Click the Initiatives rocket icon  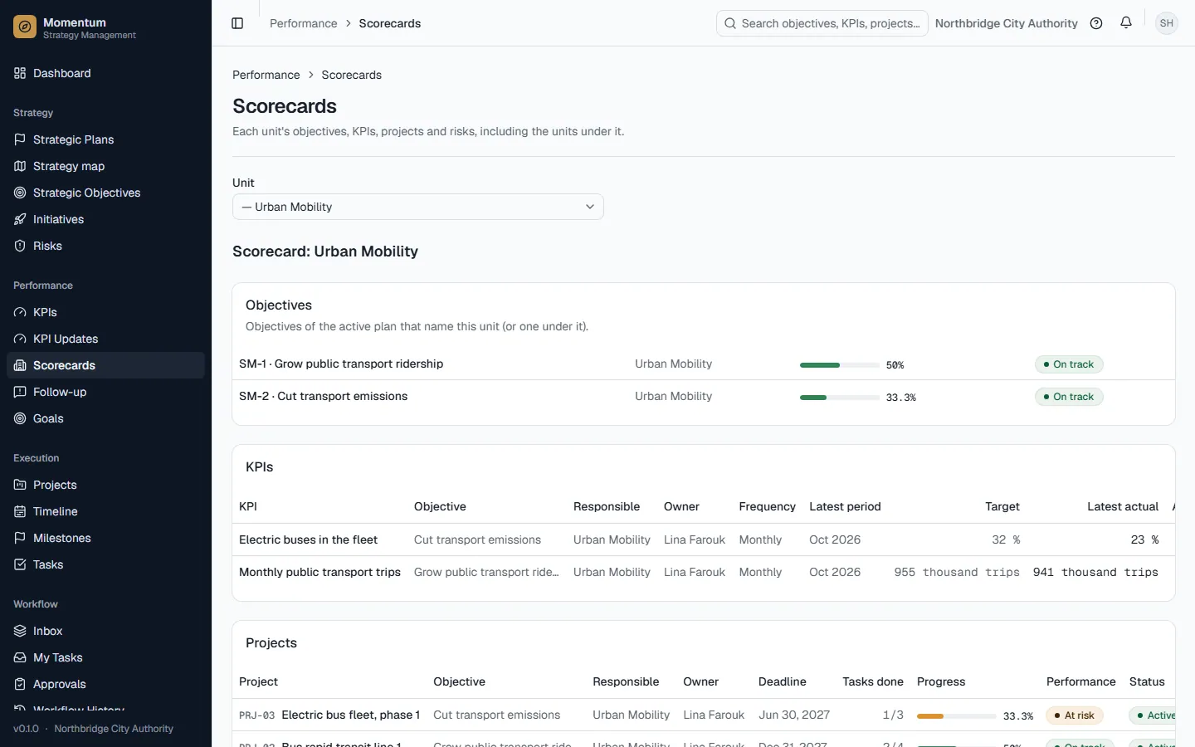point(20,219)
